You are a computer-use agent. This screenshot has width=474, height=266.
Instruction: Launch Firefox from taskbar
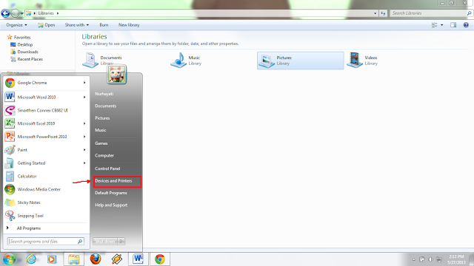tap(96, 259)
